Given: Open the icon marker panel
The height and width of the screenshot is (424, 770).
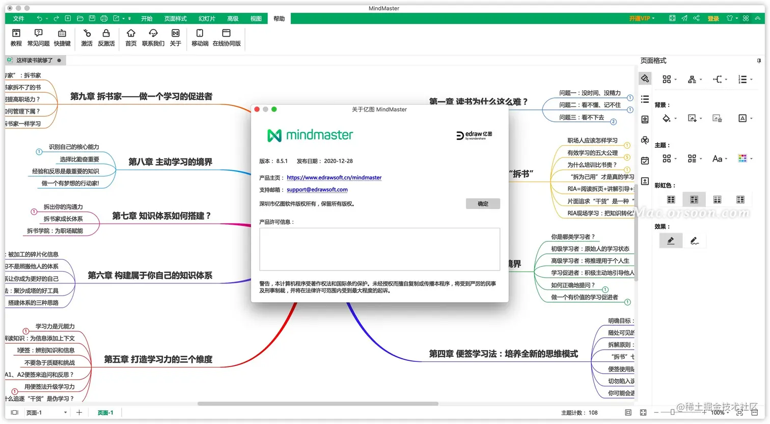Looking at the screenshot, I should click(x=645, y=119).
